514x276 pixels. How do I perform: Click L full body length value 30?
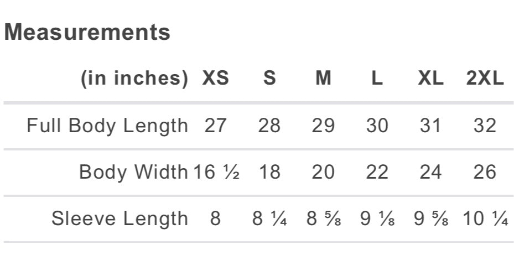[377, 126]
